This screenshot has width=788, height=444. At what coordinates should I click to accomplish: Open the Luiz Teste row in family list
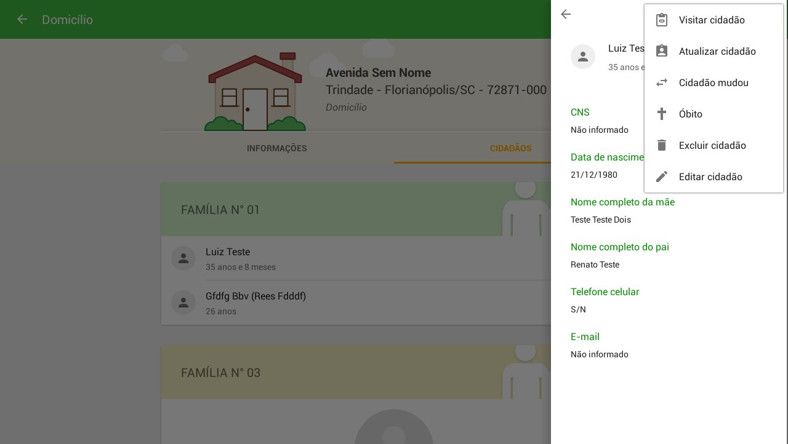click(x=356, y=258)
